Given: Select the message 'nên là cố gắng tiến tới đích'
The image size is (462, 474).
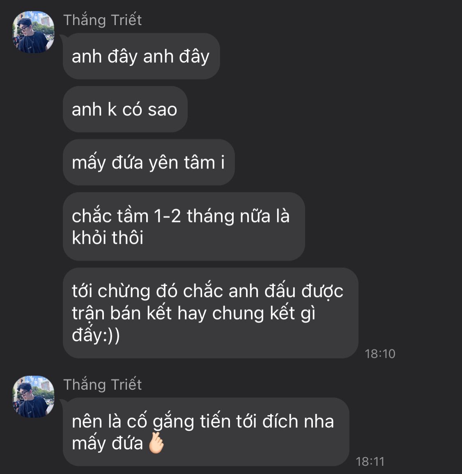Looking at the screenshot, I should [206, 432].
